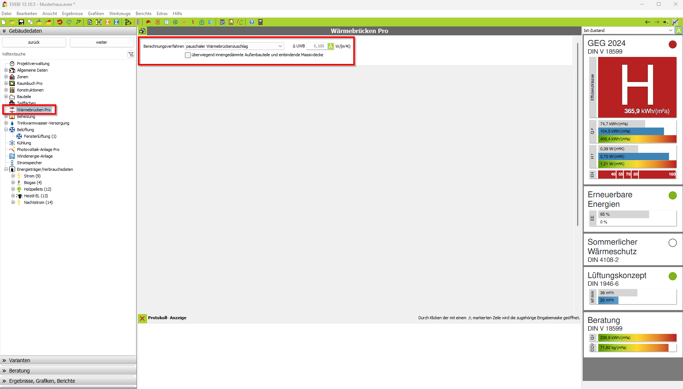Click the orange sigma toolbar icon
Viewport: 683px width, 389px height.
[x=108, y=22]
